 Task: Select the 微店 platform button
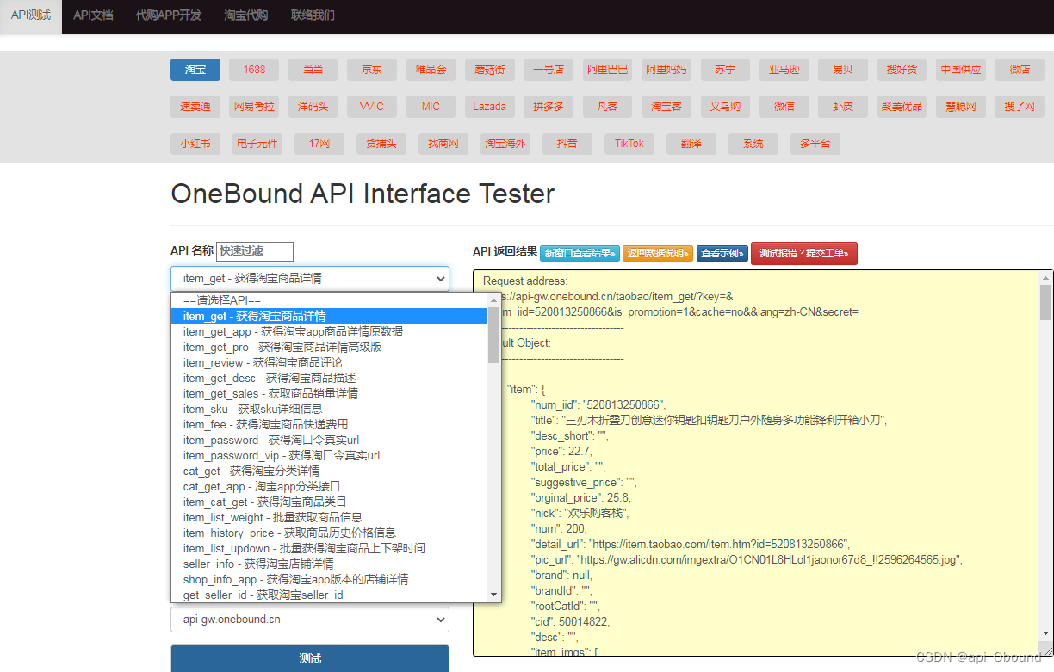click(x=1020, y=70)
